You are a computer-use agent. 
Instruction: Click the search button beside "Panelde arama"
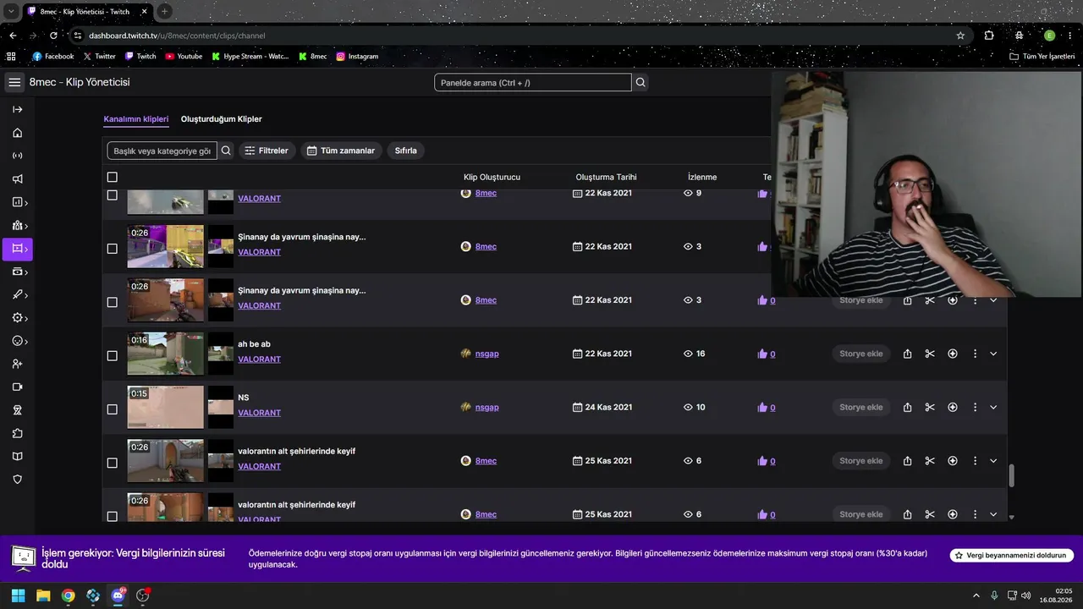pos(640,82)
